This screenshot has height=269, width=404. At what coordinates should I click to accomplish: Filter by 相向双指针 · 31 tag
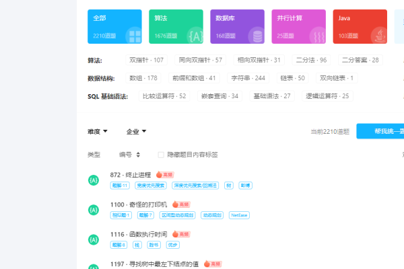point(259,60)
